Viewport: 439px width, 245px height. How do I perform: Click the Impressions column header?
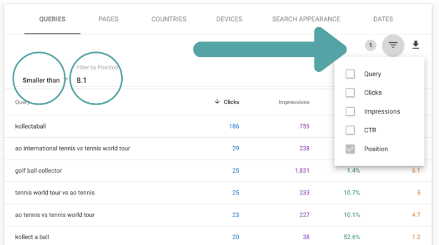pos(294,102)
